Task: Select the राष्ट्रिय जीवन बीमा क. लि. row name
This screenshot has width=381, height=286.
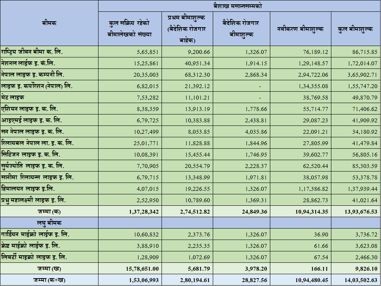Action: point(32,52)
